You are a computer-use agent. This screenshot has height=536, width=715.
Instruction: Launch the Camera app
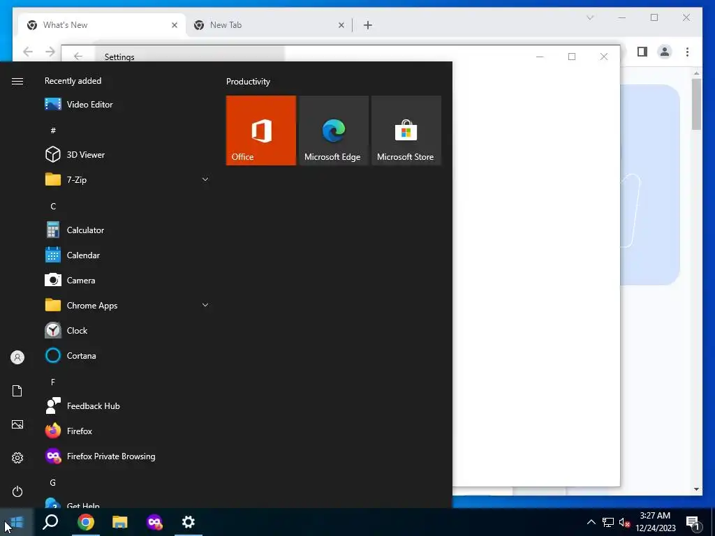127,281
